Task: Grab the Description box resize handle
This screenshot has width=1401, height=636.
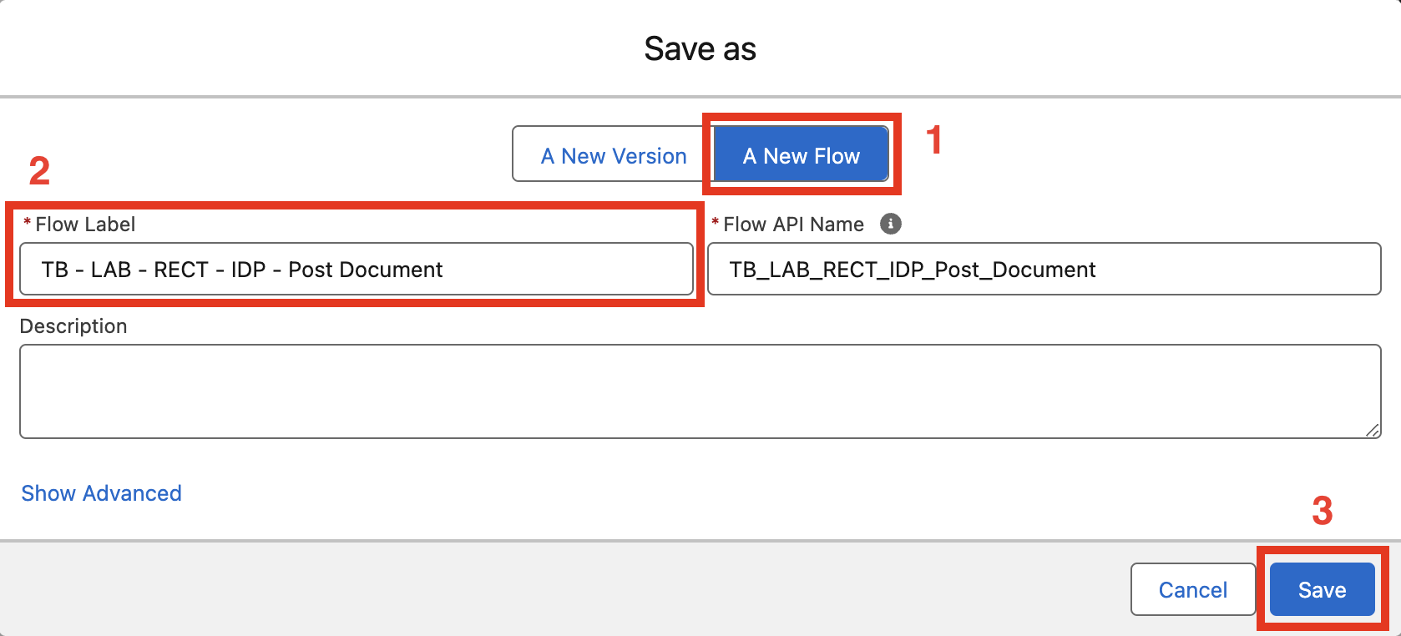Action: [1373, 430]
